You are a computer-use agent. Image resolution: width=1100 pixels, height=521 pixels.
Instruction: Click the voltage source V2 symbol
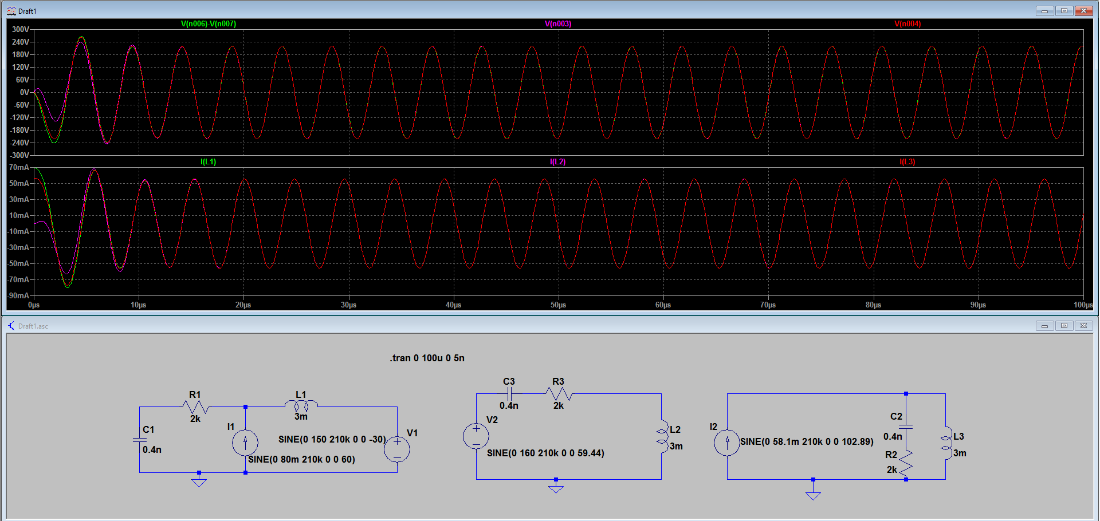click(476, 436)
